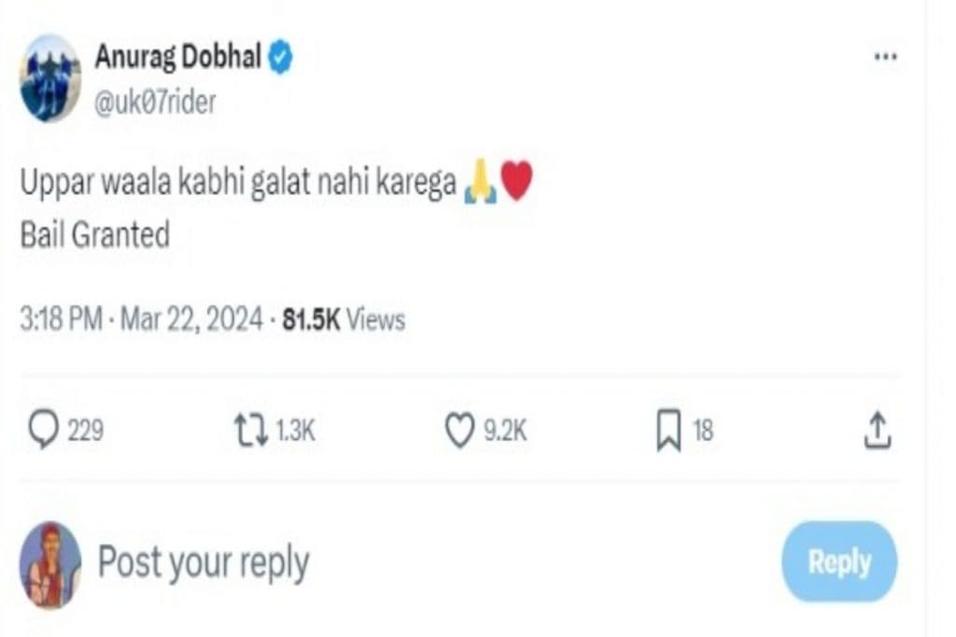Like the tweet with the heart icon

click(x=459, y=431)
